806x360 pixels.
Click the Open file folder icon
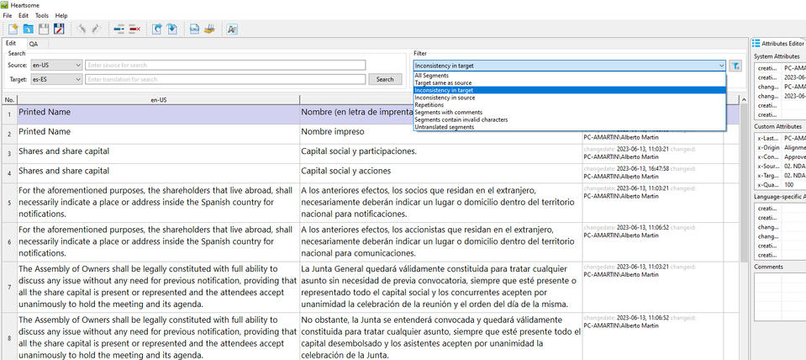29,29
